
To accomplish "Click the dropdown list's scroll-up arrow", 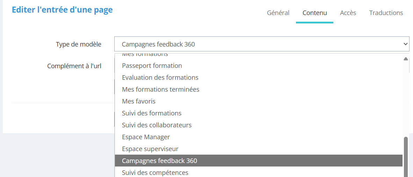I will pos(406,59).
